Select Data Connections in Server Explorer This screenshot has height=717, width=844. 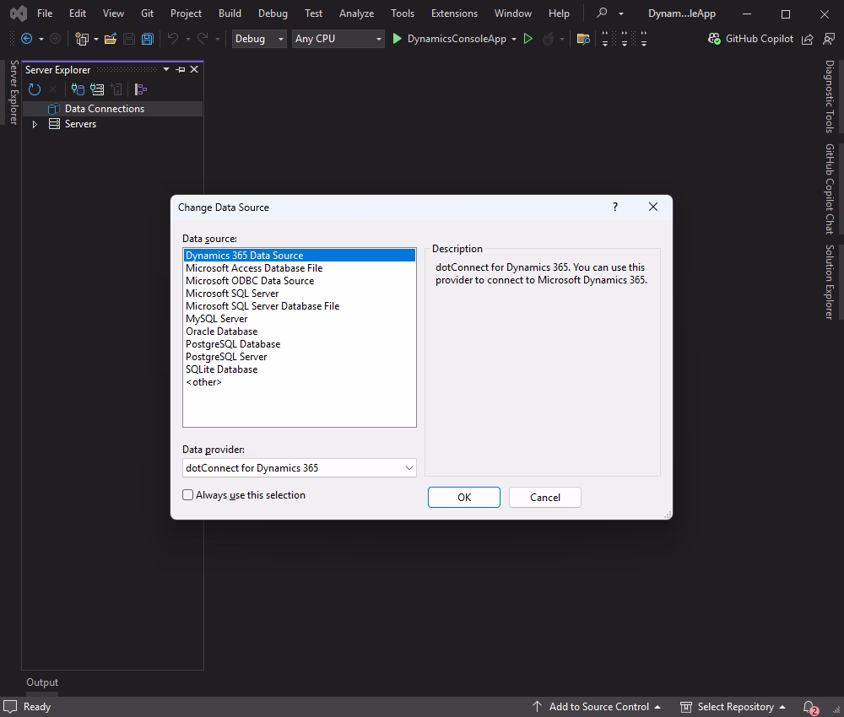pos(105,109)
